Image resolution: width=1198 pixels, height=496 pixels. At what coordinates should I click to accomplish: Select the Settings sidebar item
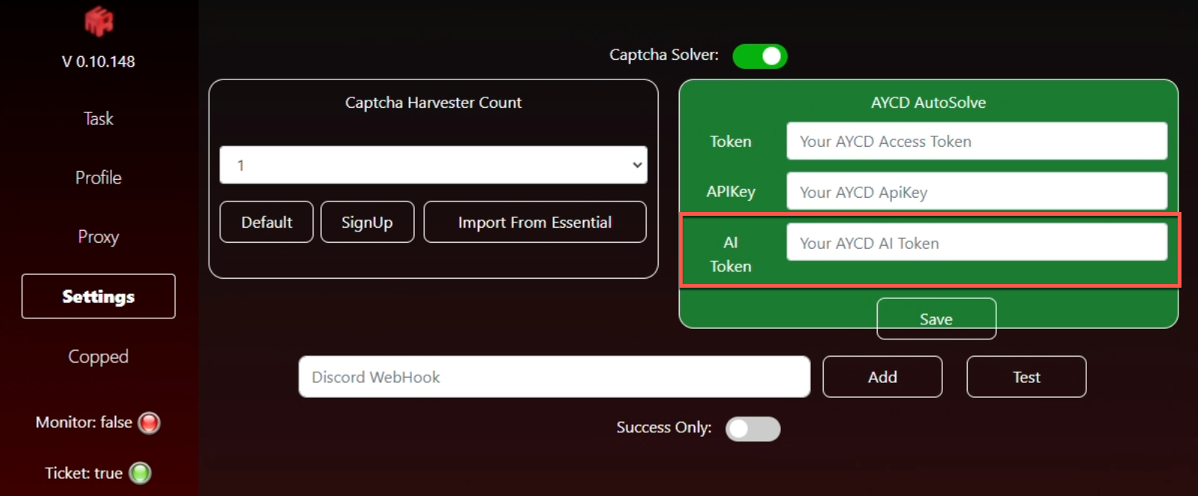tap(98, 297)
